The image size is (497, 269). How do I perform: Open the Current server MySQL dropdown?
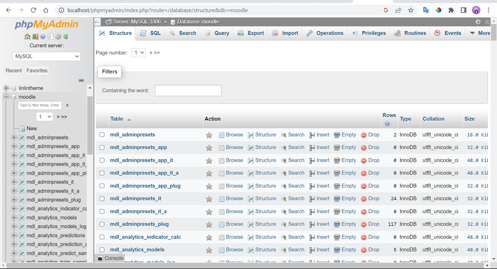click(47, 56)
